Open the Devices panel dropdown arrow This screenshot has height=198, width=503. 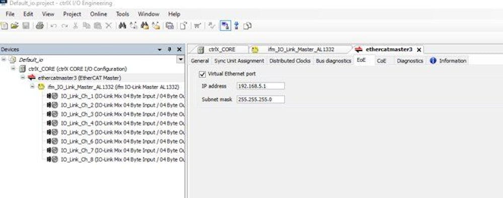point(160,50)
